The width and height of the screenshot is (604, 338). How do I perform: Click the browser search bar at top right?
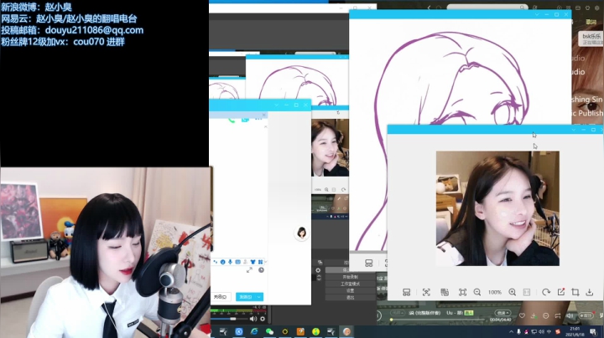point(487,8)
